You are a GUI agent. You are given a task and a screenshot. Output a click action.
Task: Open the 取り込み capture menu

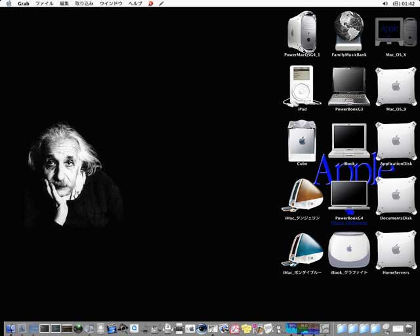[84, 4]
